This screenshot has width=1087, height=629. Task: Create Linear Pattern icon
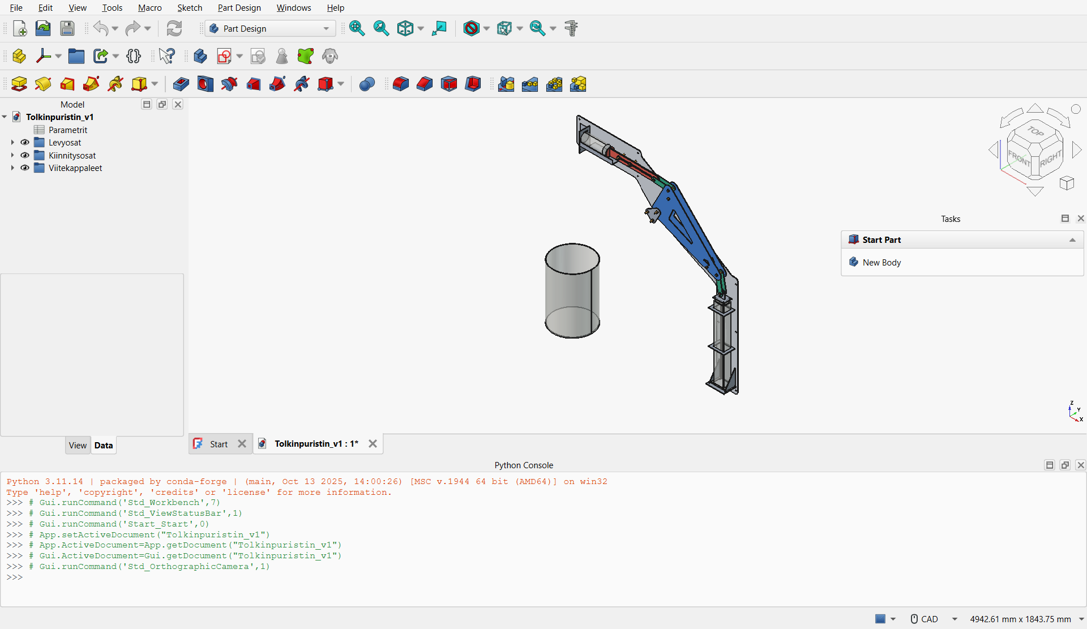(x=530, y=84)
